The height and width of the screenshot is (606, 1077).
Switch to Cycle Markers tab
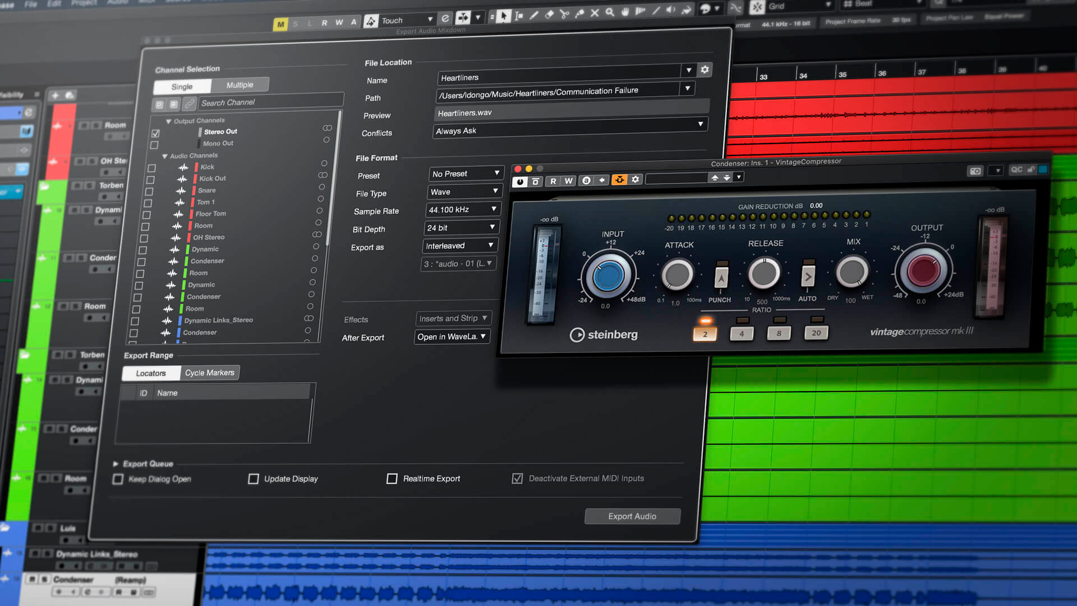(x=210, y=373)
